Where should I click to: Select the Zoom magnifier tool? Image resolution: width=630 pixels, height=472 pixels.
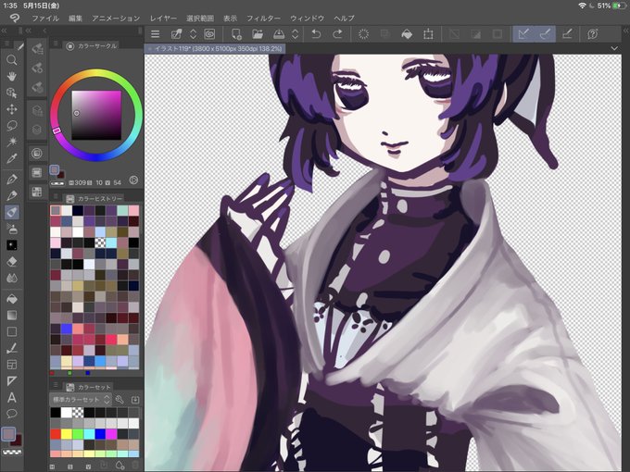pos(12,60)
